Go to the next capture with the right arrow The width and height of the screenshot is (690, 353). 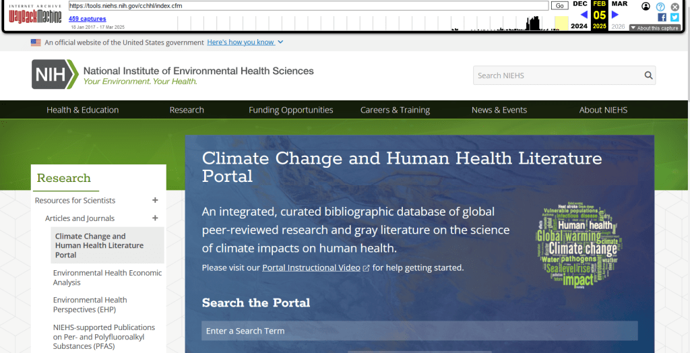click(x=615, y=15)
